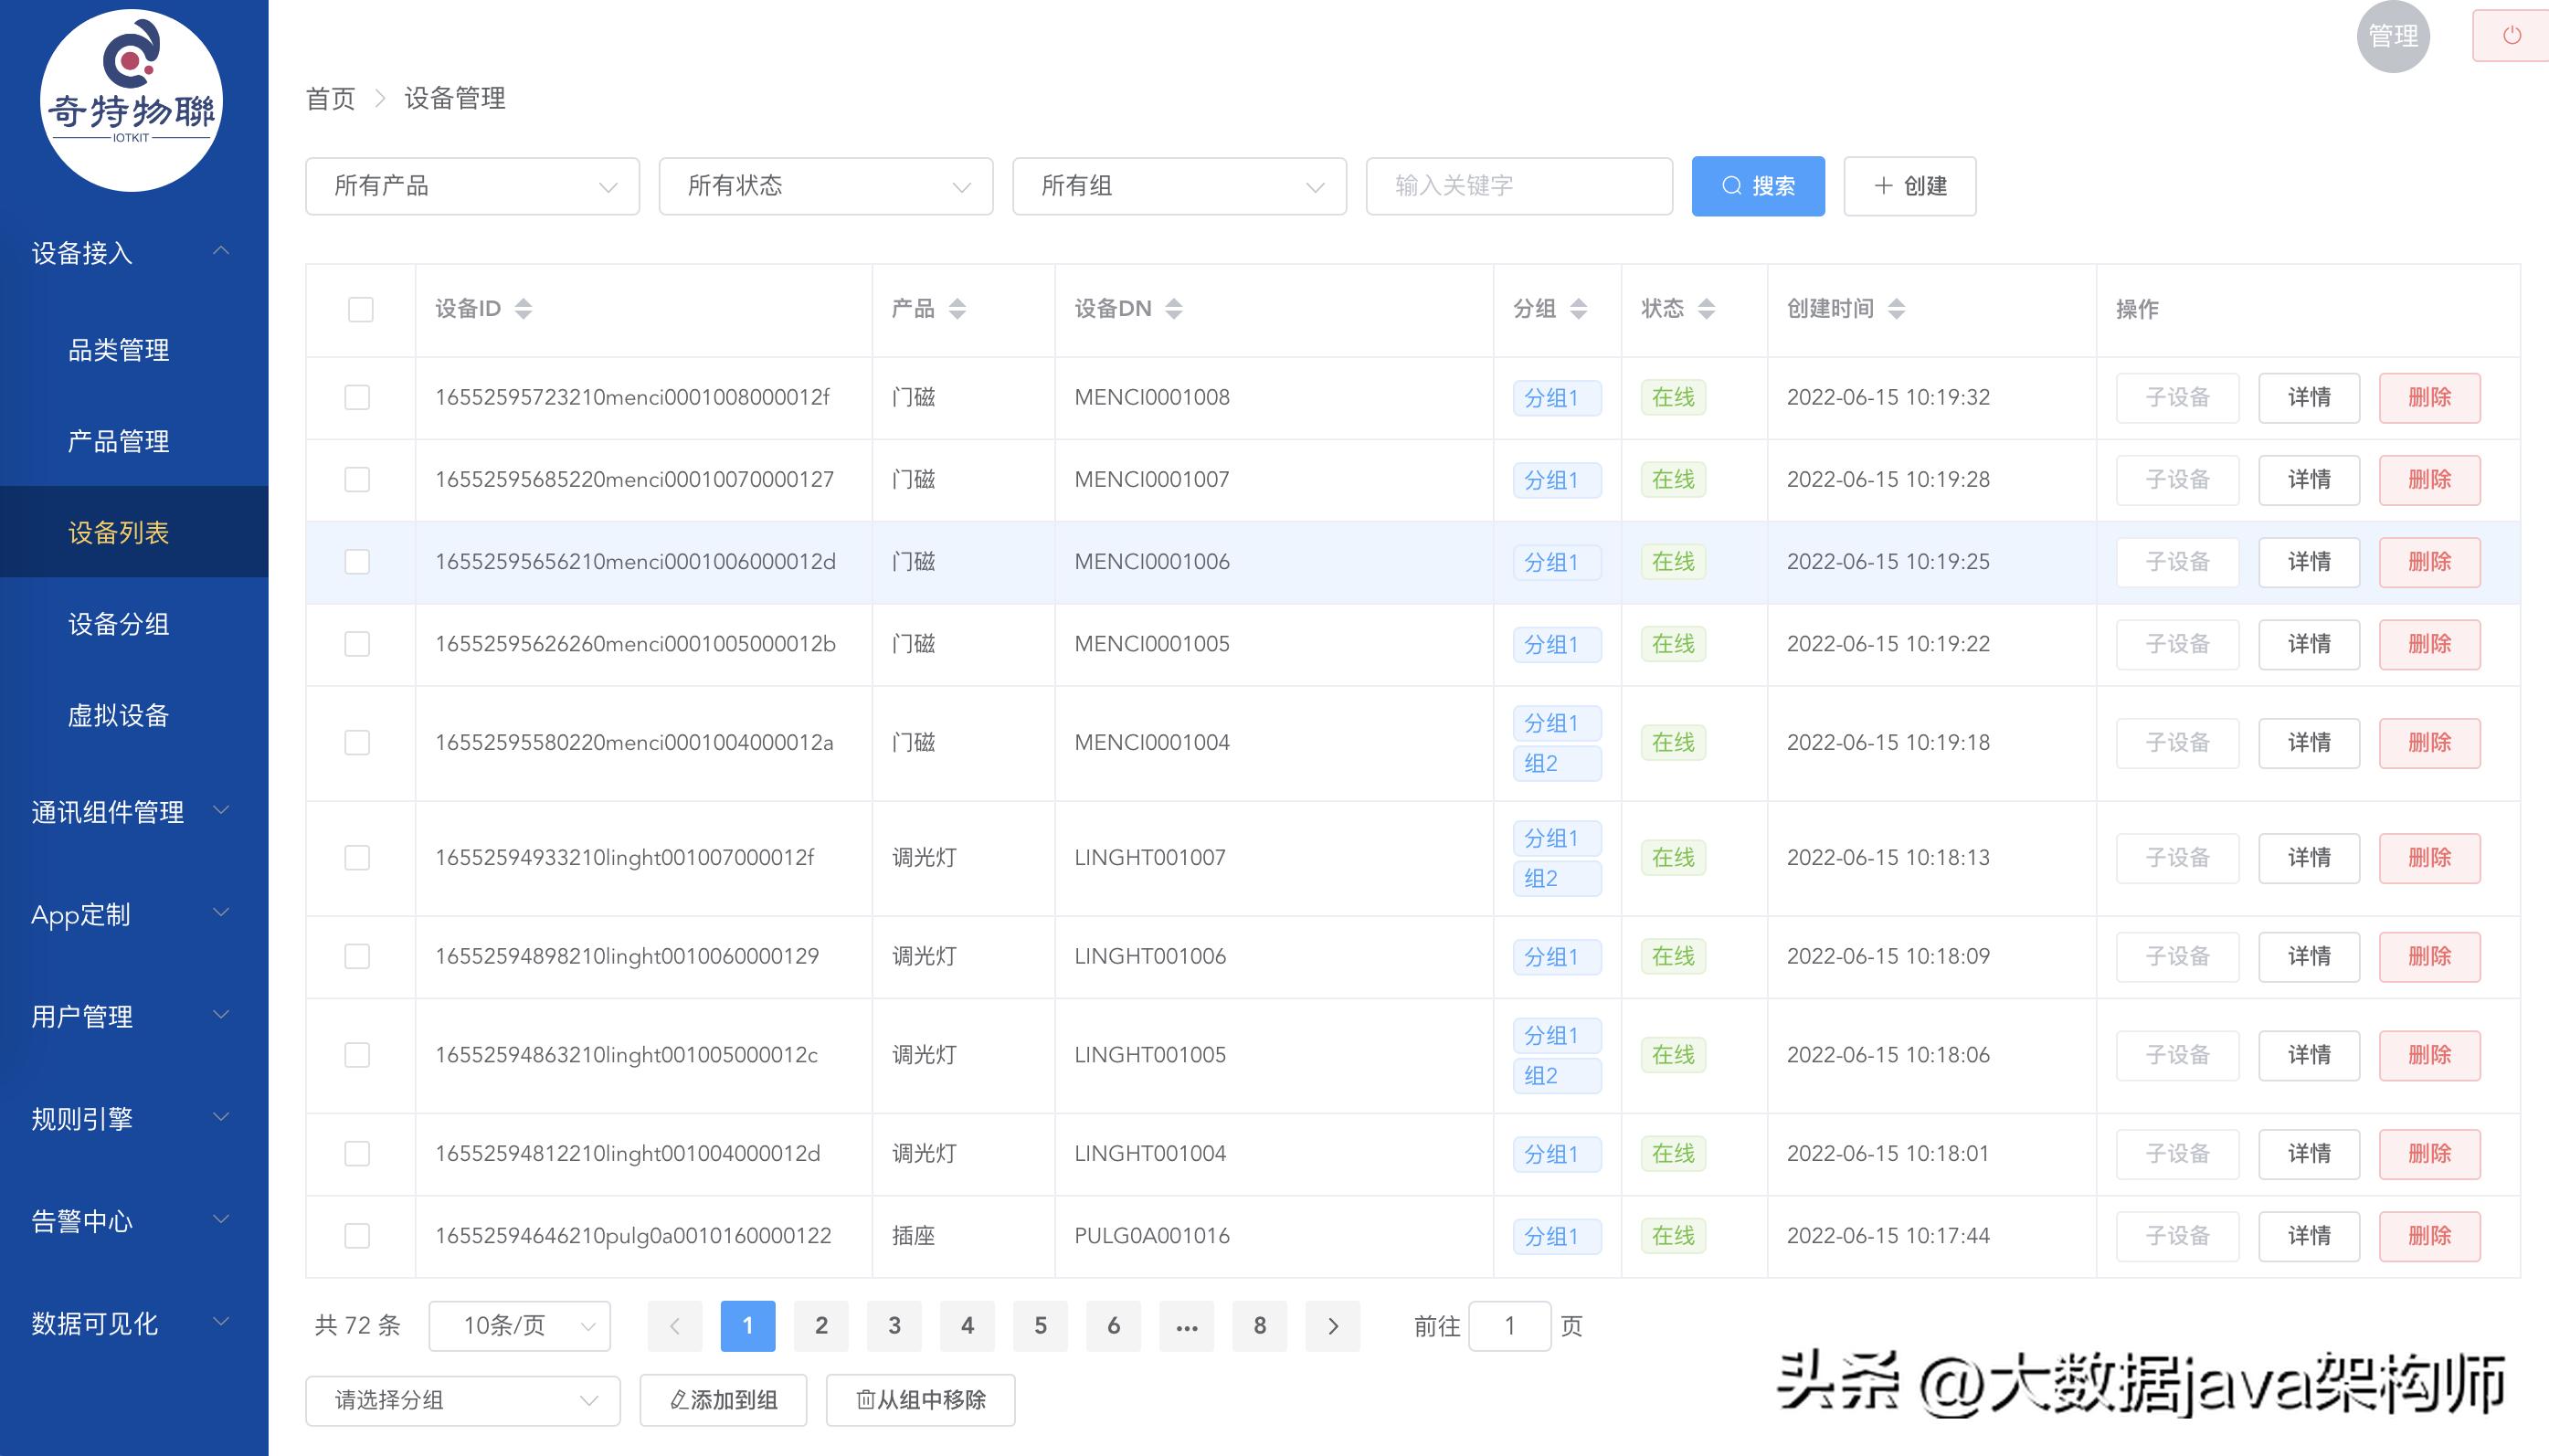Image resolution: width=2549 pixels, height=1456 pixels.
Task: Collapse the 设备接入 sidebar section
Action: [x=222, y=250]
